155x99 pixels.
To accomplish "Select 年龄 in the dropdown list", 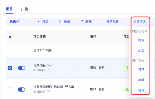I will tap(141, 80).
